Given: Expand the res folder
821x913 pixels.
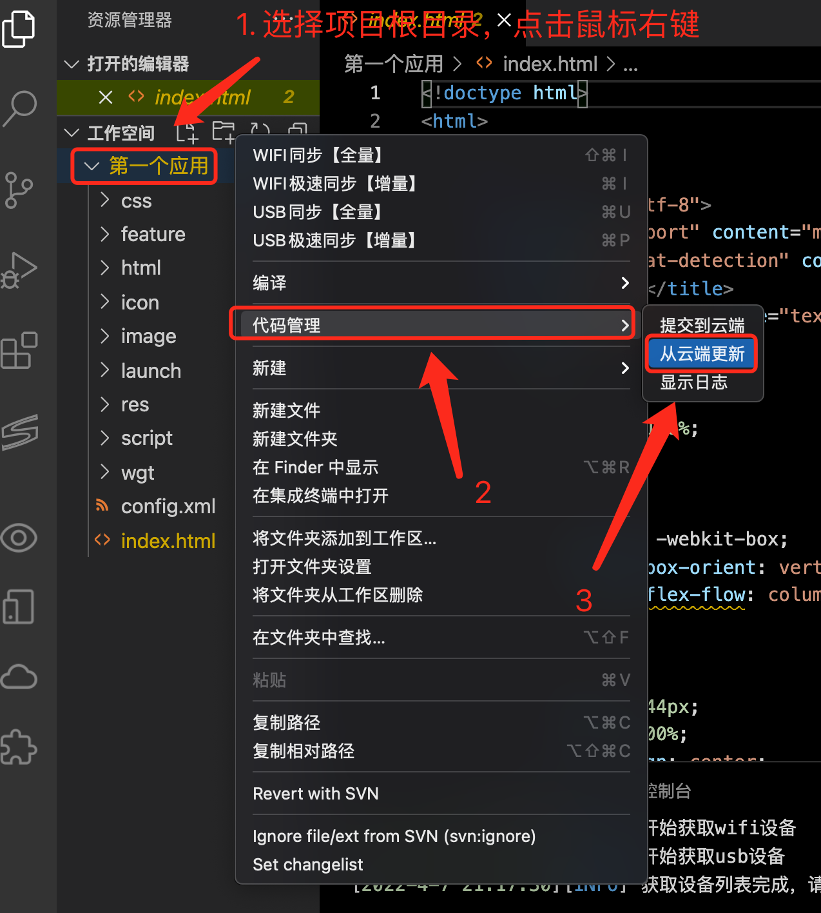Looking at the screenshot, I should click(105, 404).
